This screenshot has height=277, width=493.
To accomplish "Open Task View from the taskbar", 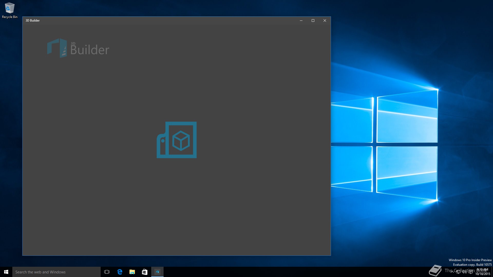I will (107, 272).
